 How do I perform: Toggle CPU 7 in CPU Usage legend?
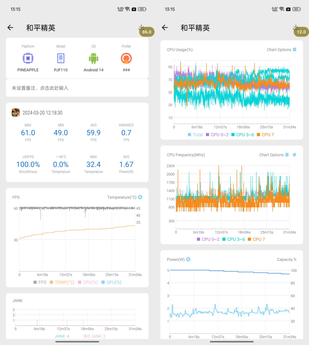pos(265,135)
